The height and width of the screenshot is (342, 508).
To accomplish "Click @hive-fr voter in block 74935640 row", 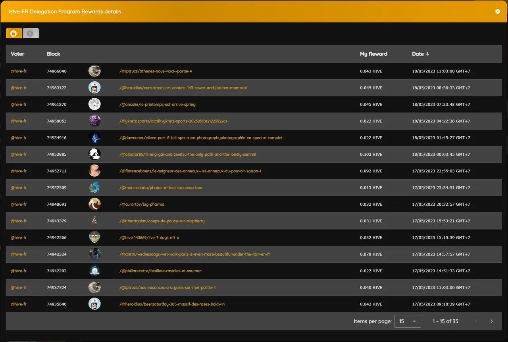I will [x=19, y=304].
